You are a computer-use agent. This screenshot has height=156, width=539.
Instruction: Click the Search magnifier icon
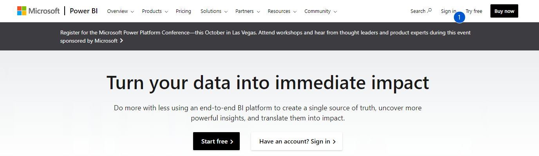pyautogui.click(x=429, y=11)
